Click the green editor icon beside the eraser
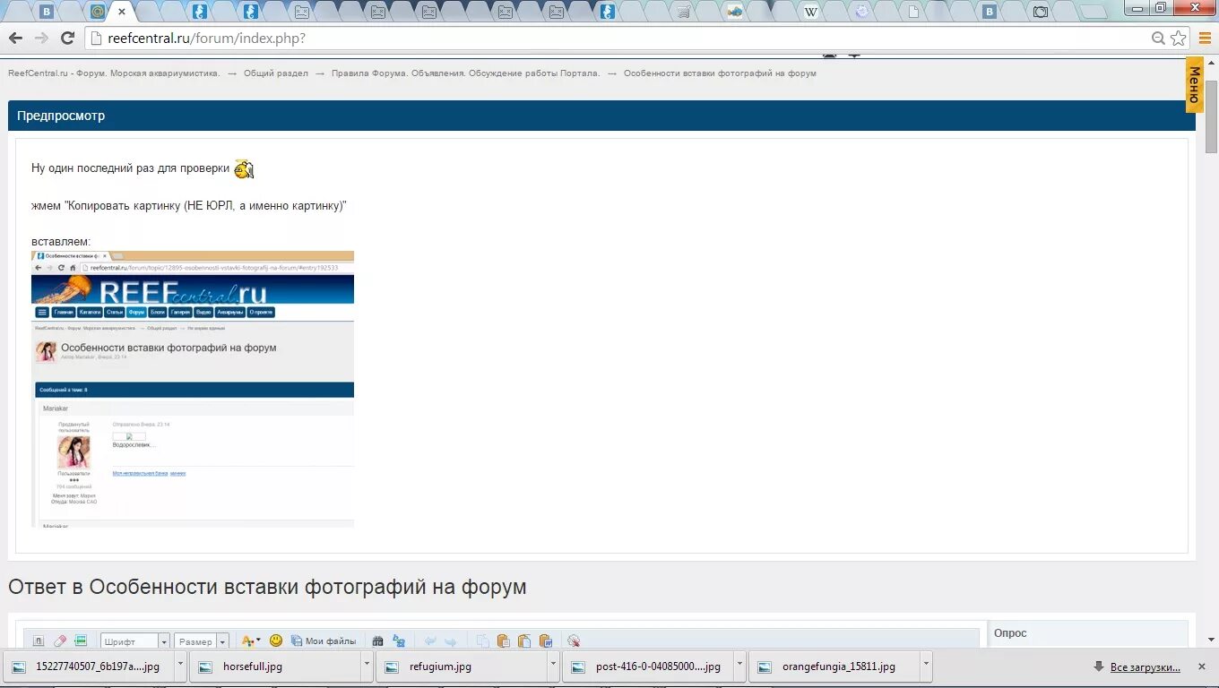1219x688 pixels. 81,641
